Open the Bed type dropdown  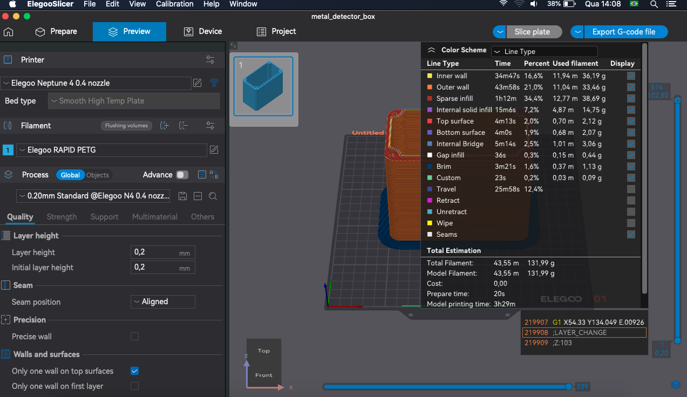133,101
